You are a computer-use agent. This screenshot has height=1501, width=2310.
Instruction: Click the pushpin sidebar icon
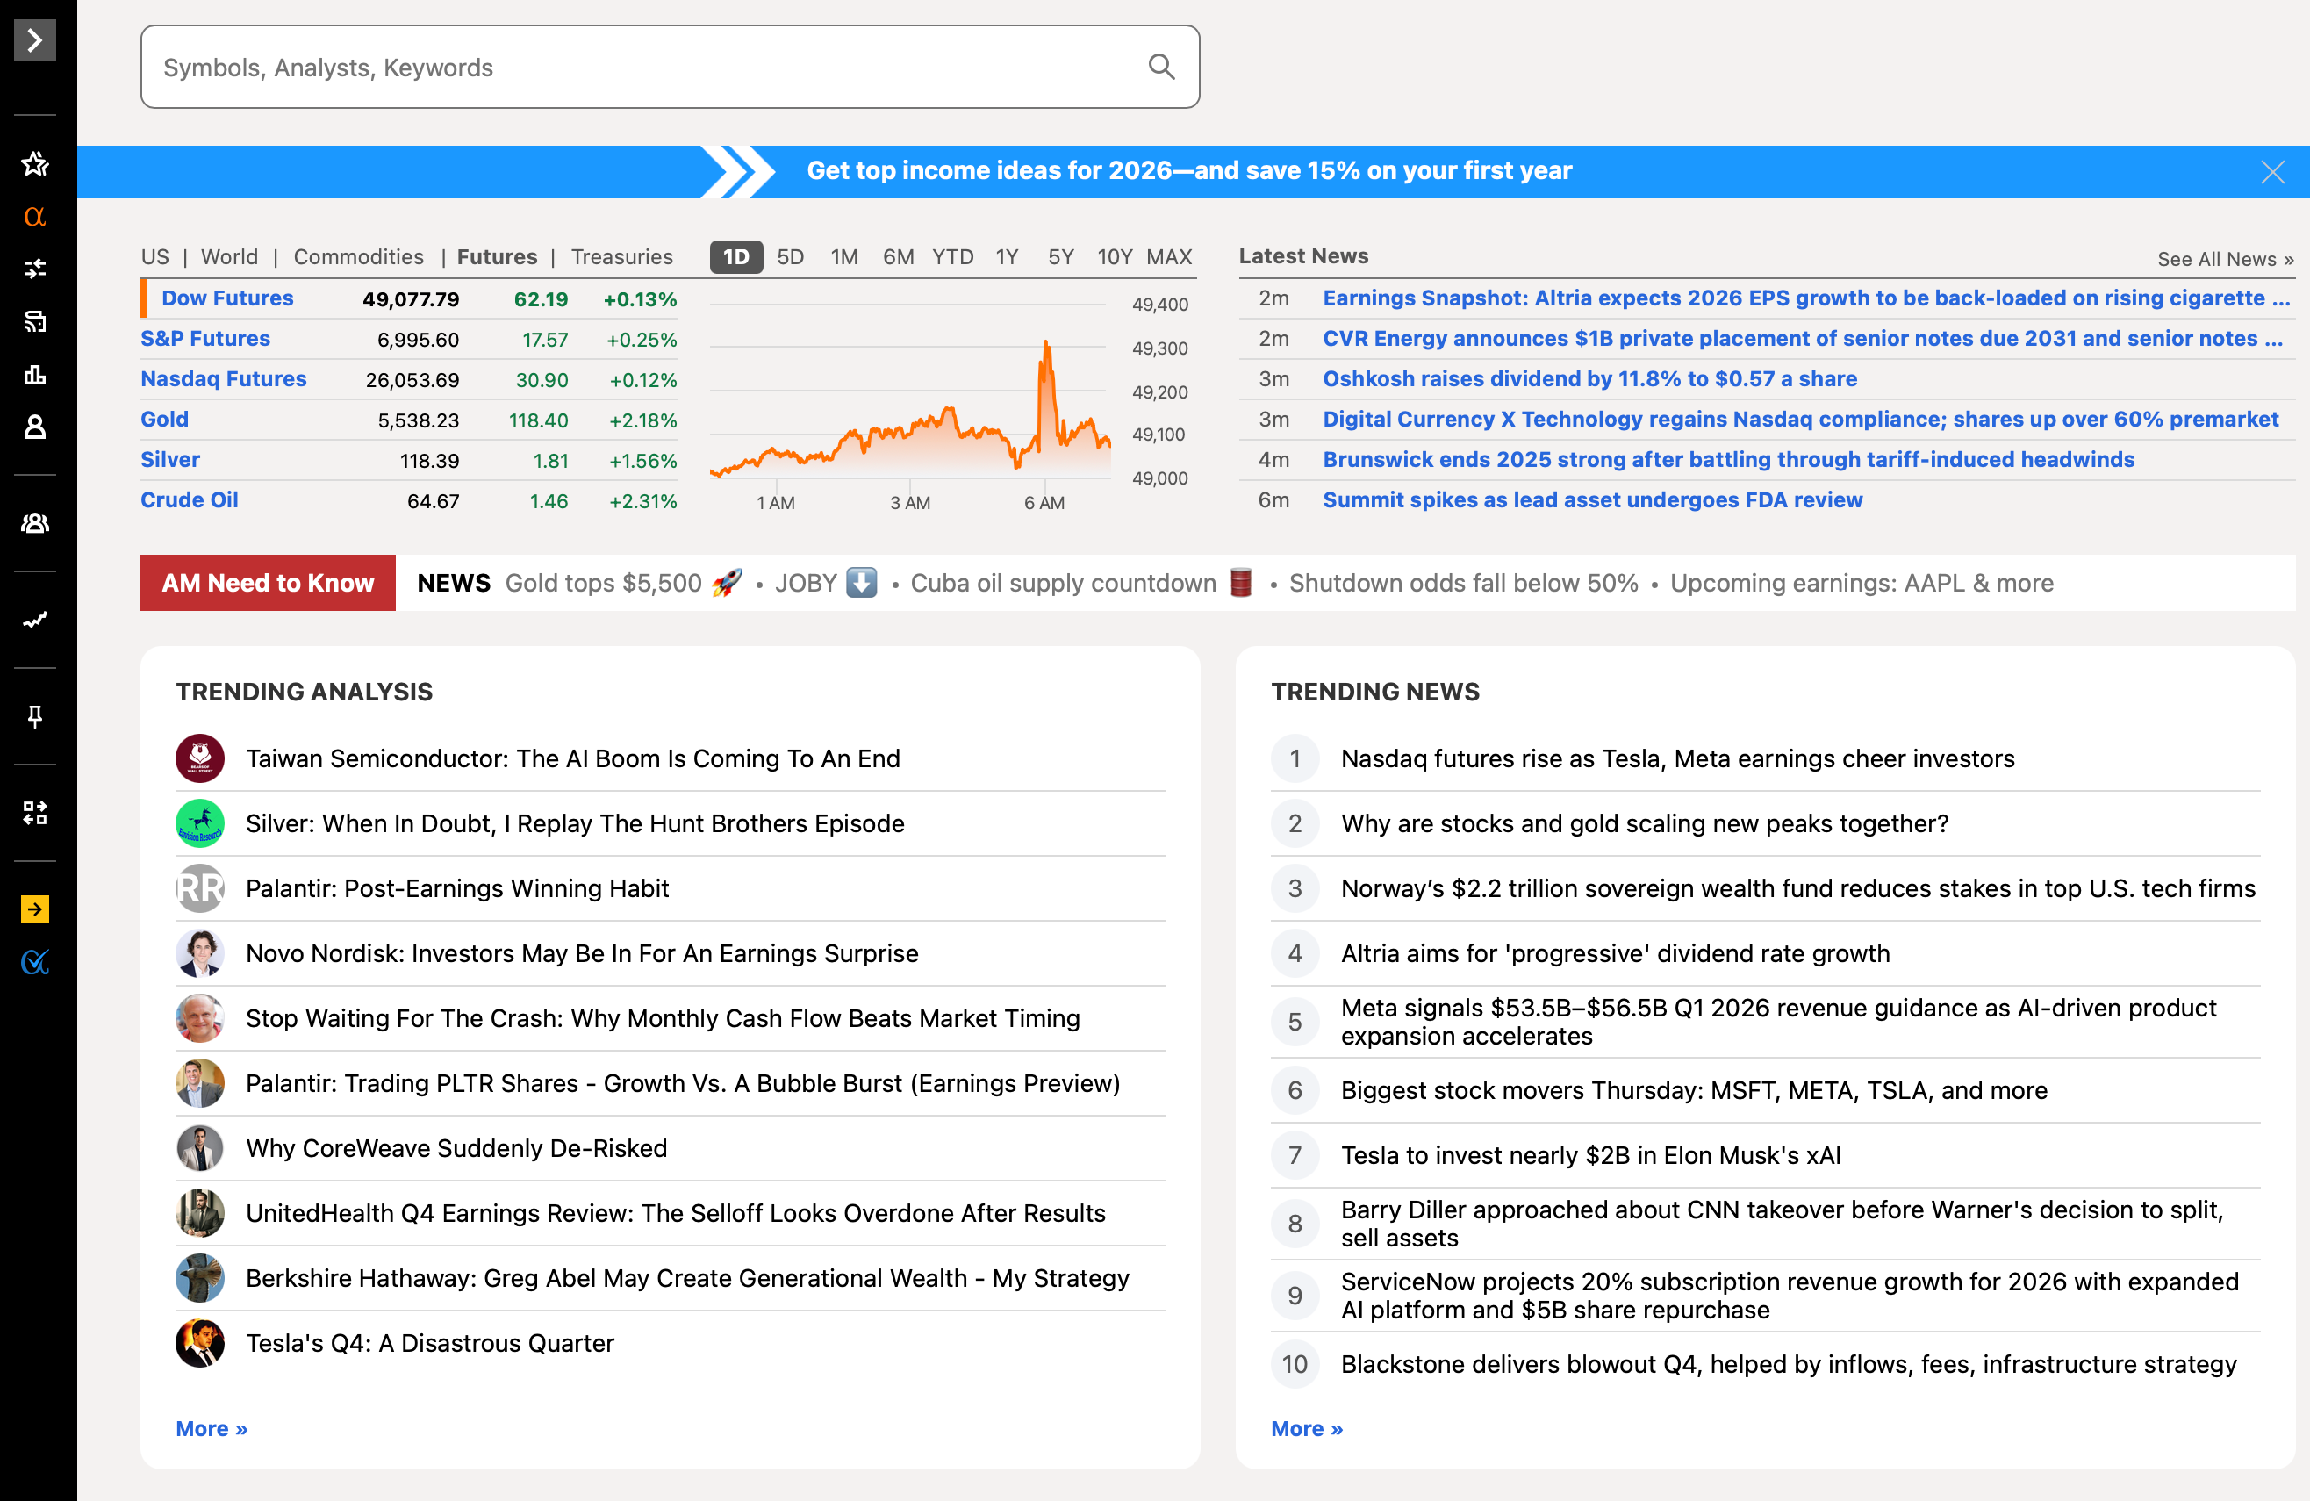click(x=35, y=716)
